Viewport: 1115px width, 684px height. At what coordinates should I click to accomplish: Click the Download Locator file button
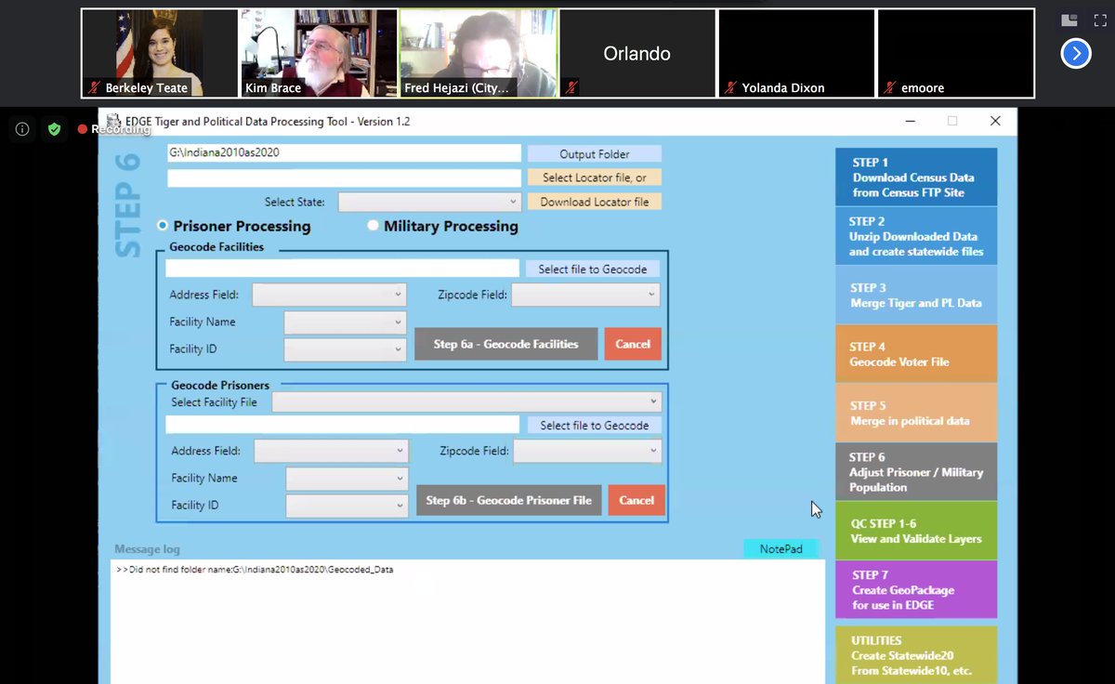595,202
